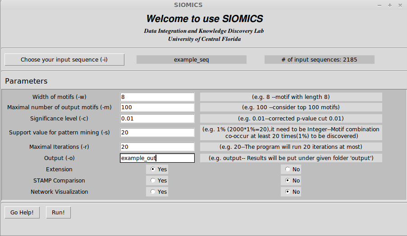Viewport: 407px width, 236px height.
Task: Click hint 'e.g. 100 --consider top 100 motifs'
Action: point(291,107)
